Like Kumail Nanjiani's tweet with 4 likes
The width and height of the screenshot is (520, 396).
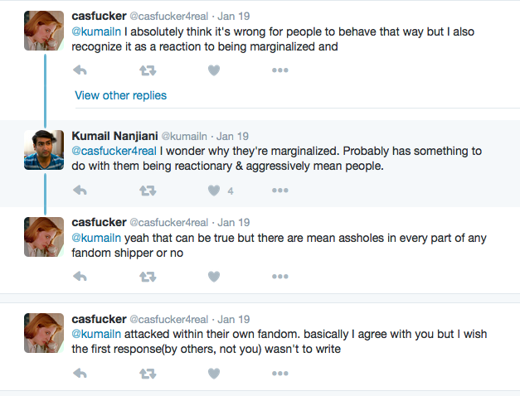pos(214,191)
